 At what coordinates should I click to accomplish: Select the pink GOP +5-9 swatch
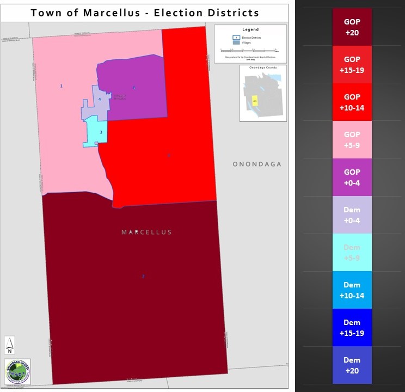click(352, 139)
